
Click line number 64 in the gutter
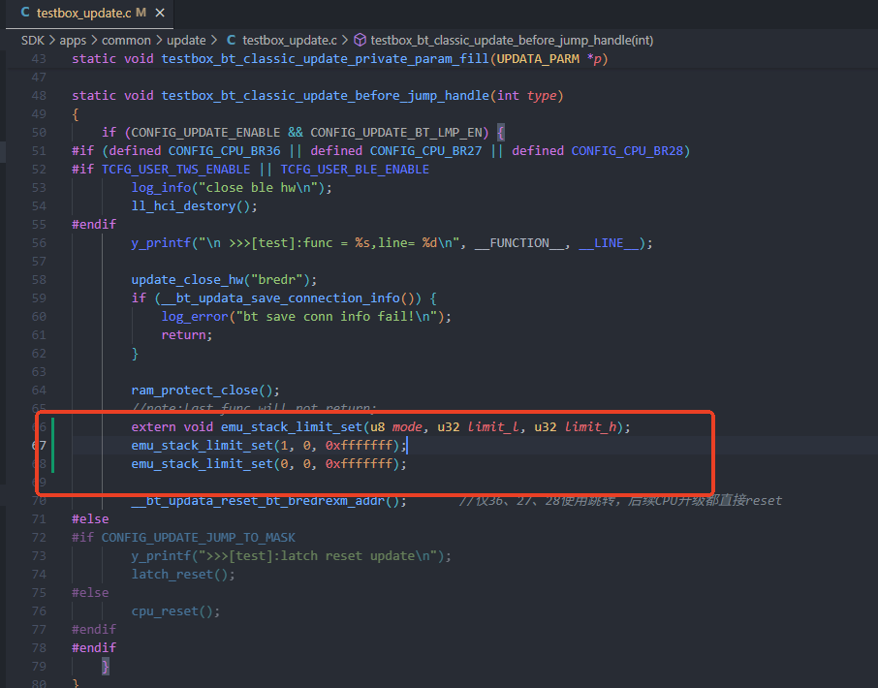[x=39, y=391]
